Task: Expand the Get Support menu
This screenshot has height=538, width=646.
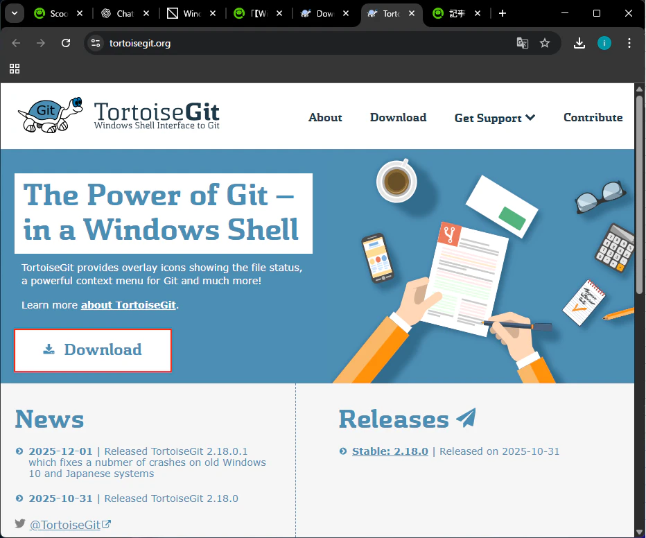Action: 495,118
